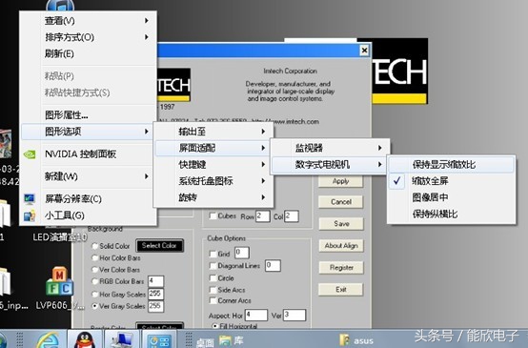Image resolution: width=528 pixels, height=348 pixels.
Task: Open 小工具(G) entry
Action: 89,215
